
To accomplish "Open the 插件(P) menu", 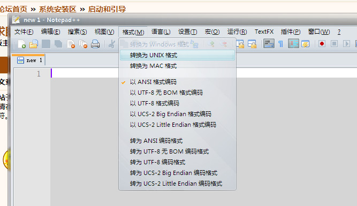I will [x=291, y=32].
